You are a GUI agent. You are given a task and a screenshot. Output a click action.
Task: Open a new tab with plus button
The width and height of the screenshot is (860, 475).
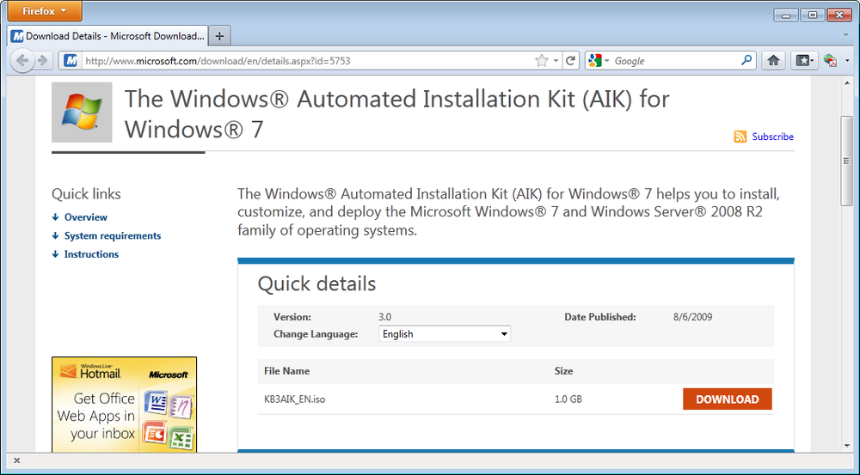pyautogui.click(x=219, y=36)
